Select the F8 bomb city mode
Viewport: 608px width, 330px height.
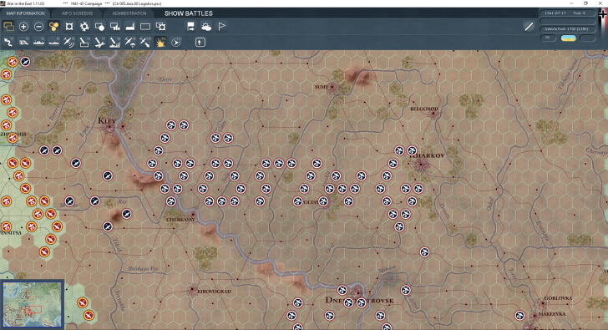114,42
